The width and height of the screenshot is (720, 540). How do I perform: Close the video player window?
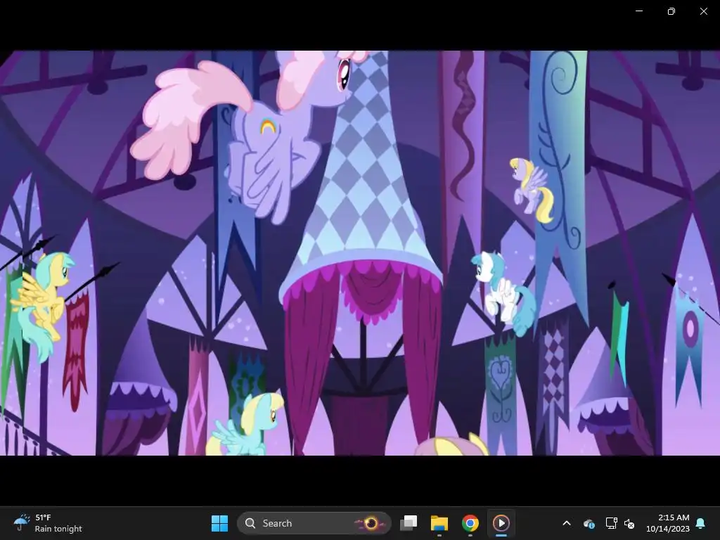click(703, 11)
